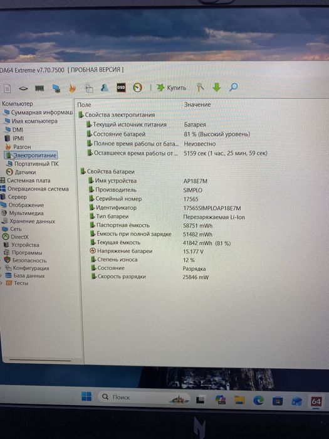Select Суммарная информация in the tree
The image size is (329, 439).
pyautogui.click(x=38, y=112)
